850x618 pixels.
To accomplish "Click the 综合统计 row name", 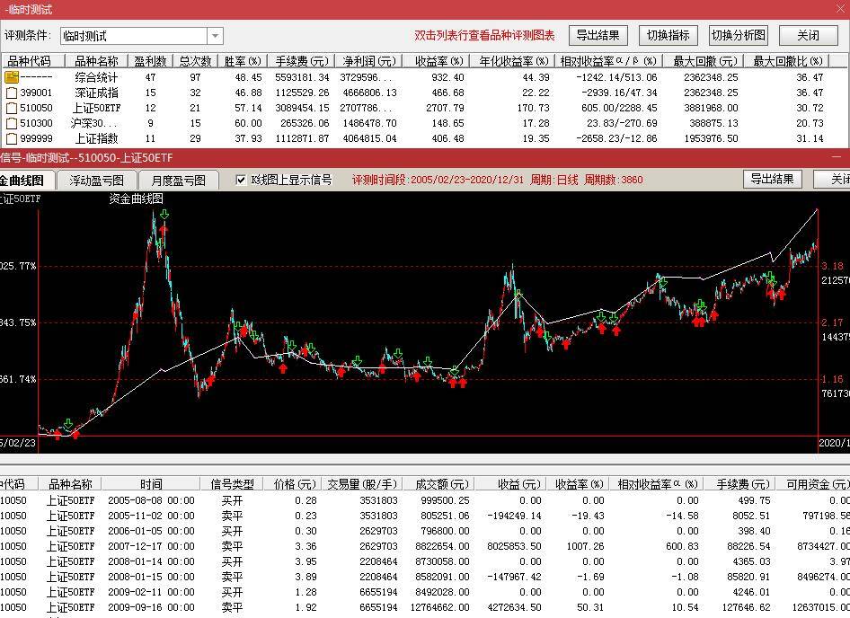I will point(96,77).
